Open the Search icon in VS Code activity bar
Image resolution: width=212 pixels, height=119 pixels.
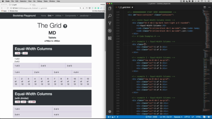coord(110,16)
